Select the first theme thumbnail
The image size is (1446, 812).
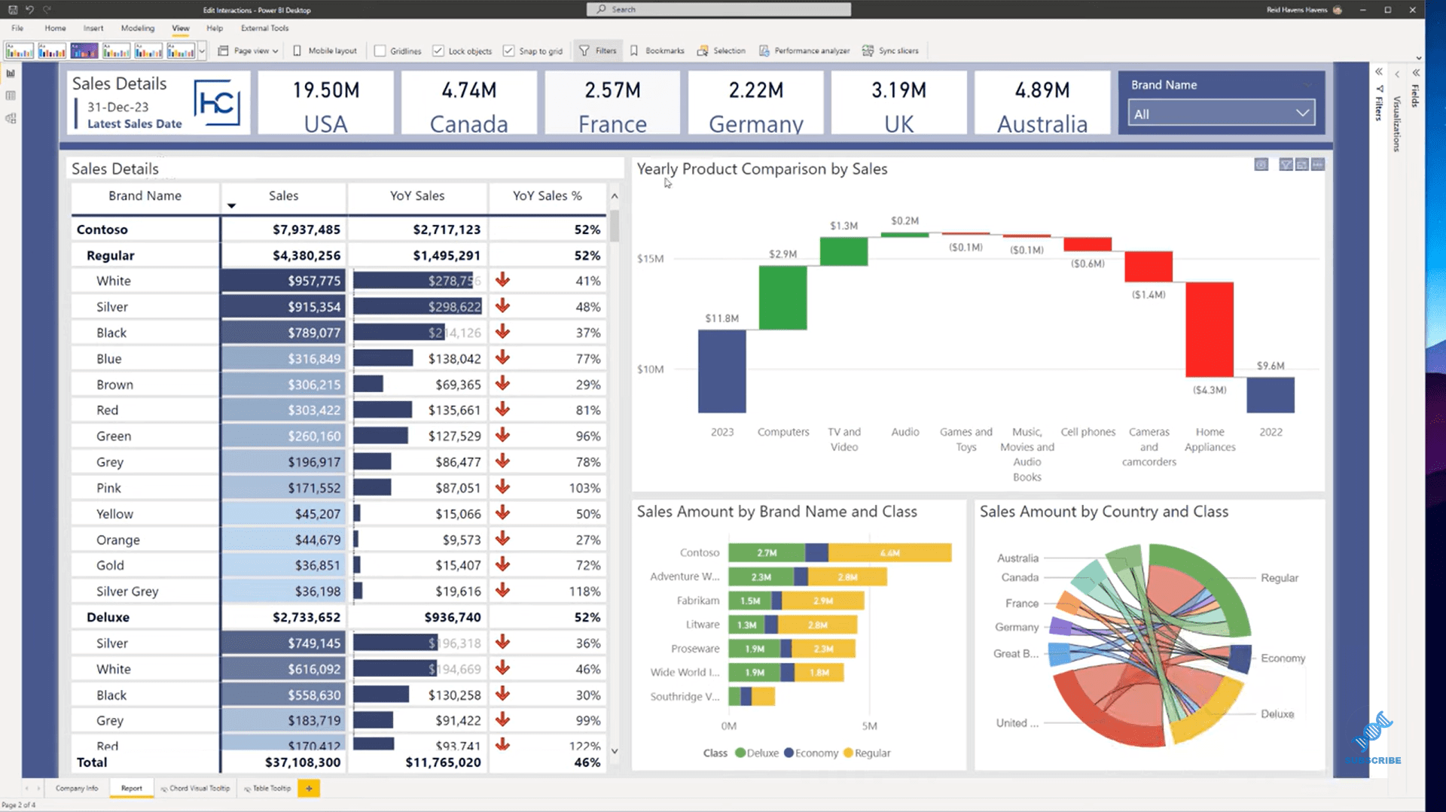pyautogui.click(x=20, y=50)
